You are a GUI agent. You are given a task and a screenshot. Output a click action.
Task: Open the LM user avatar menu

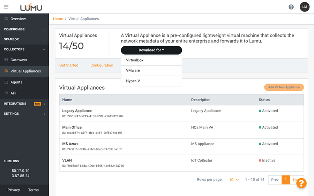[305, 7]
